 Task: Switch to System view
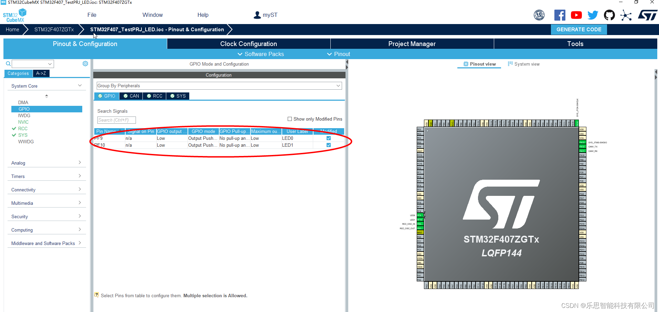[x=523, y=64]
